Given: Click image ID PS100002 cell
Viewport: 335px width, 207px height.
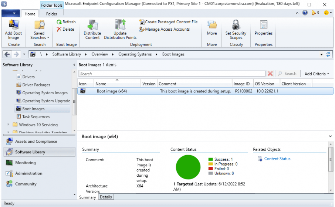Looking at the screenshot, I should pos(243,91).
